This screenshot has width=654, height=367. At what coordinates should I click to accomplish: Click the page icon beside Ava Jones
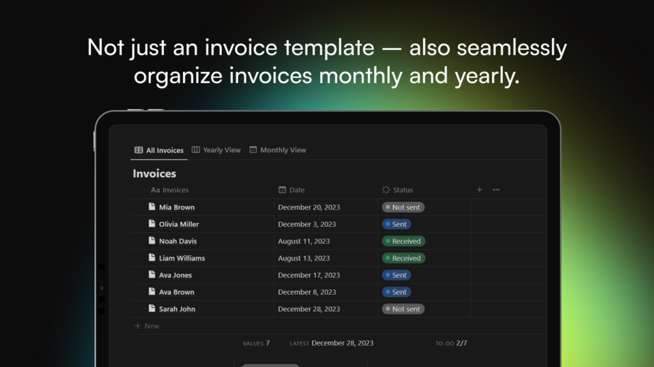(152, 275)
